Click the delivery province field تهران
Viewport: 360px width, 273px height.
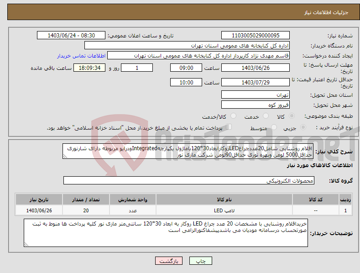click(x=256, y=94)
